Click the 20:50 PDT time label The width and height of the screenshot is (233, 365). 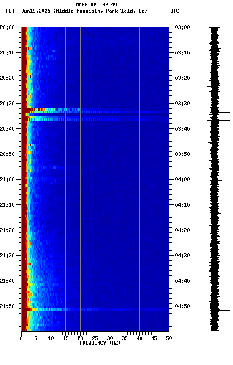(7, 154)
